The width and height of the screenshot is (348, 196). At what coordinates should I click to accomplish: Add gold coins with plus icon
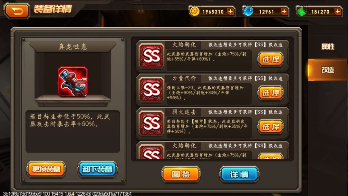point(231,11)
